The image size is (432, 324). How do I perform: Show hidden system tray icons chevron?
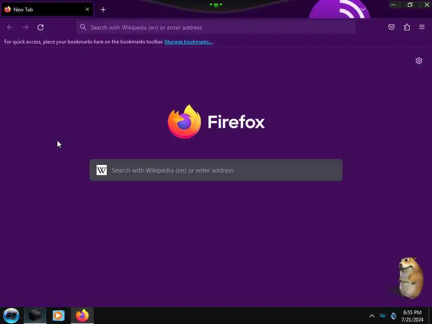[x=372, y=316]
